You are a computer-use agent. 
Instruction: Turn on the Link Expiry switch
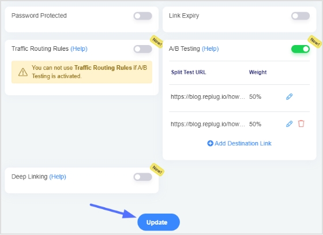coord(301,16)
